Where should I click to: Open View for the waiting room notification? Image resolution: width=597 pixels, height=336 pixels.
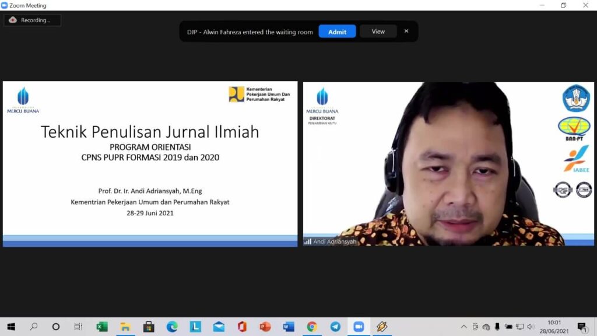click(x=378, y=32)
